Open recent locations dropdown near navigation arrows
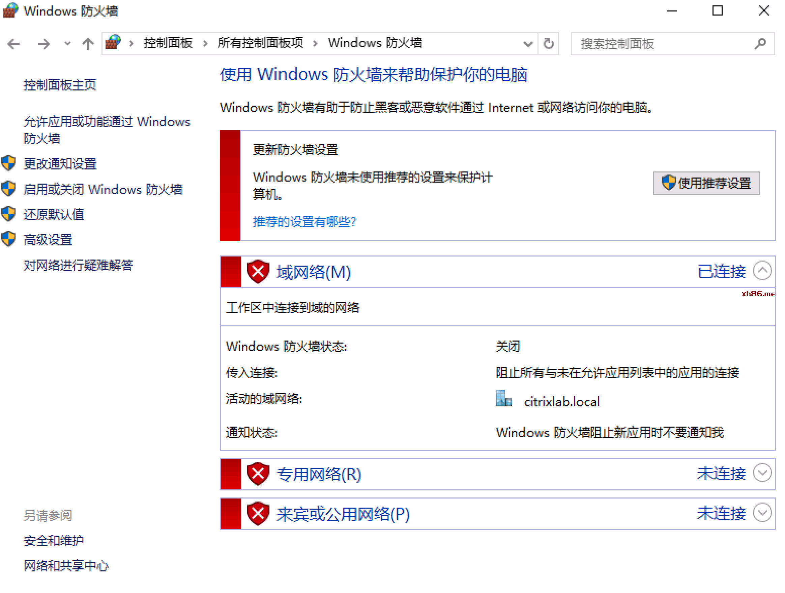The image size is (785, 593). (67, 44)
